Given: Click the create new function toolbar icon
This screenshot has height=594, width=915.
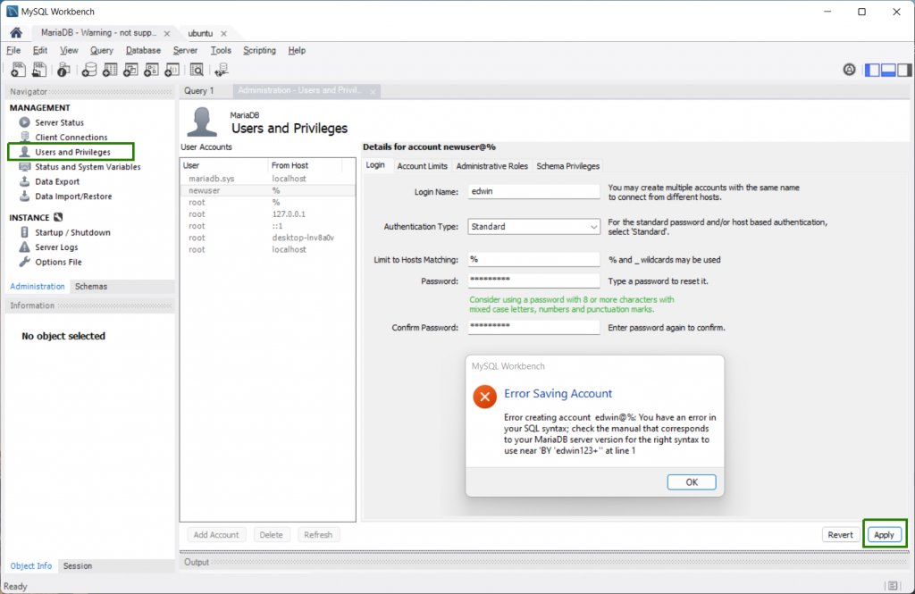Looking at the screenshot, I should tap(172, 70).
